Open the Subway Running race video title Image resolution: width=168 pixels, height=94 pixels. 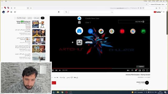23,22
